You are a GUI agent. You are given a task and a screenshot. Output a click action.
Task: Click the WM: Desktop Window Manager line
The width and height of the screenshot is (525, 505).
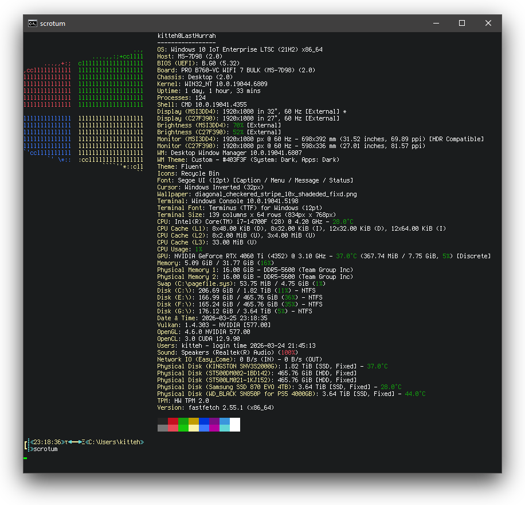pos(229,153)
